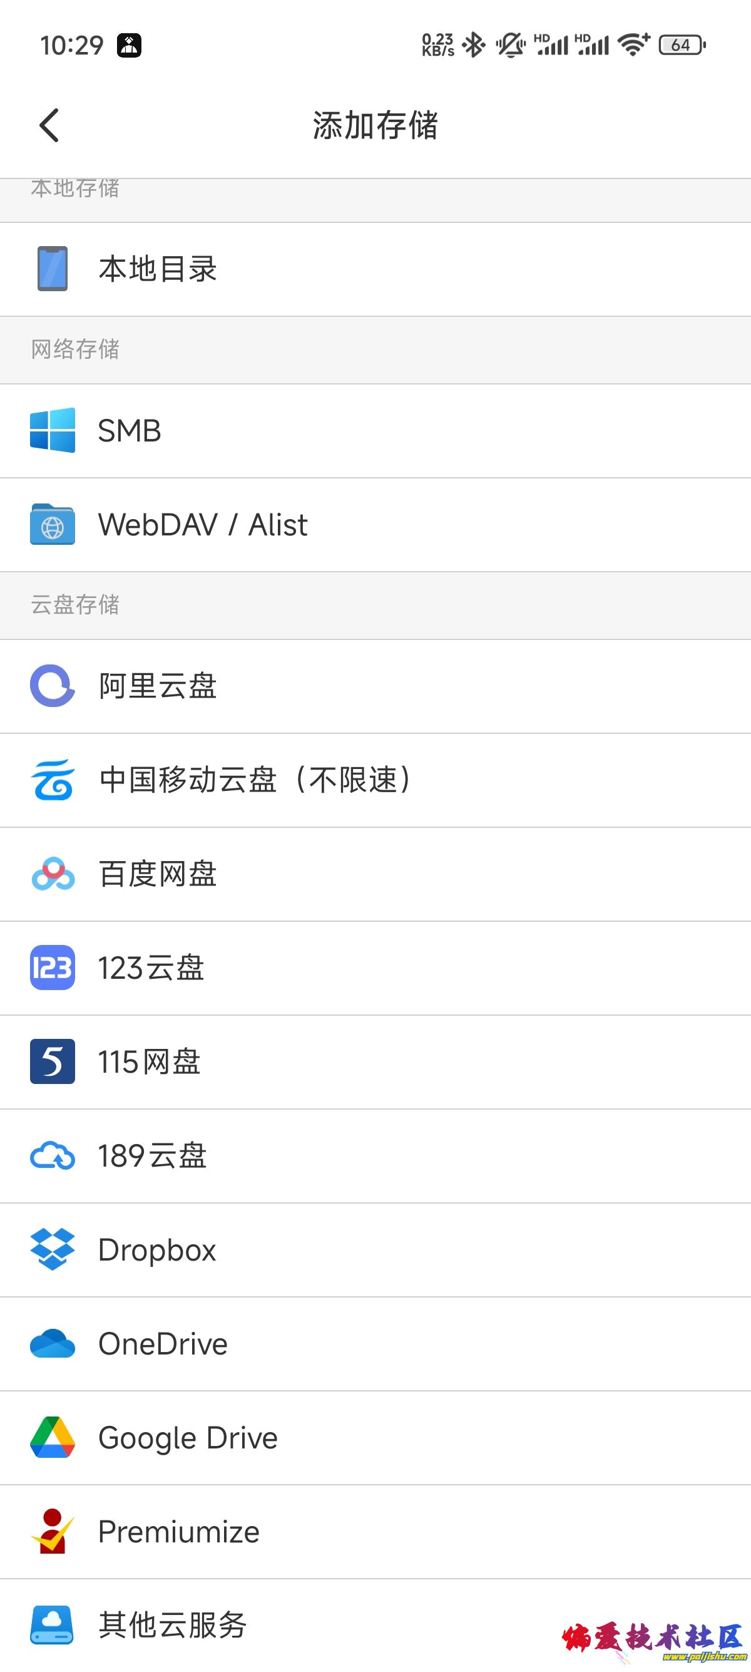
Task: Select the SMB network storage entry
Action: point(130,430)
